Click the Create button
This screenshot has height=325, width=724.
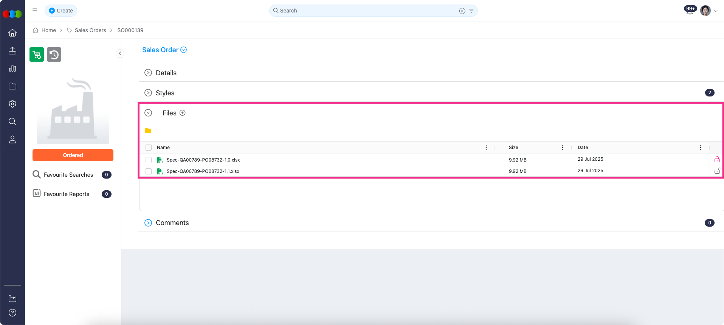(61, 11)
